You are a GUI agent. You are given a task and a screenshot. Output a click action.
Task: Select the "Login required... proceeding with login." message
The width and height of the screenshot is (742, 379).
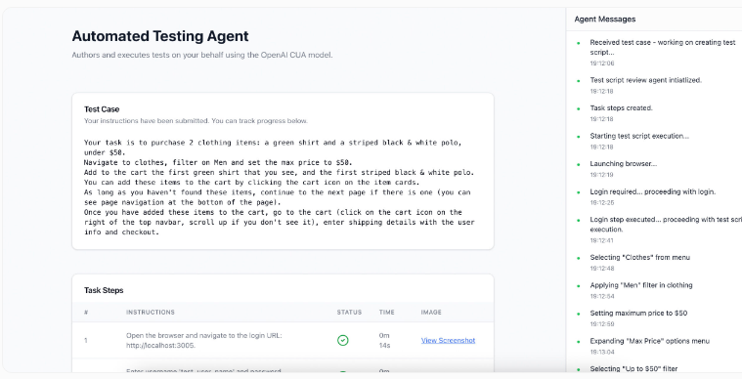click(x=653, y=191)
